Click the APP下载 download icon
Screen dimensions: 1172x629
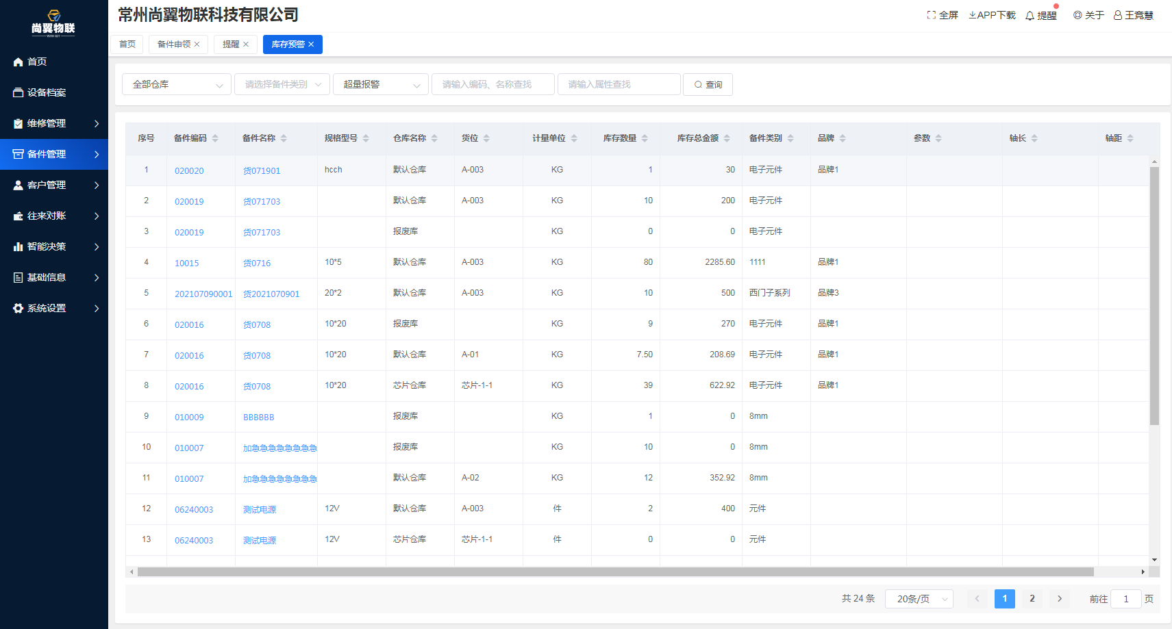pos(972,15)
